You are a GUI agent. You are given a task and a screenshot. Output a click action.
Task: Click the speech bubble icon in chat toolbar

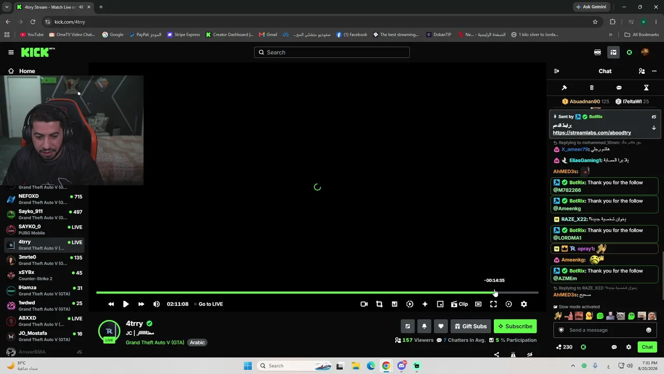pos(619,88)
